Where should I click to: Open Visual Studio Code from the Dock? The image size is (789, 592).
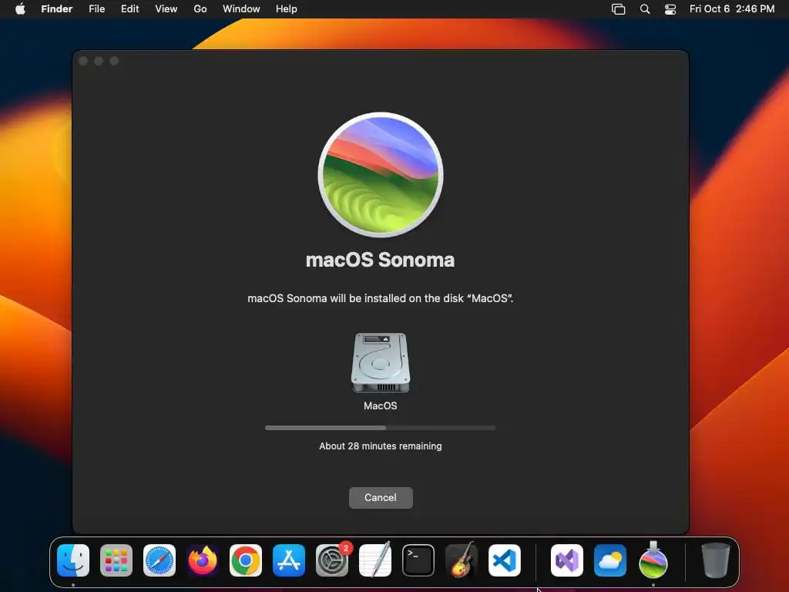click(505, 560)
